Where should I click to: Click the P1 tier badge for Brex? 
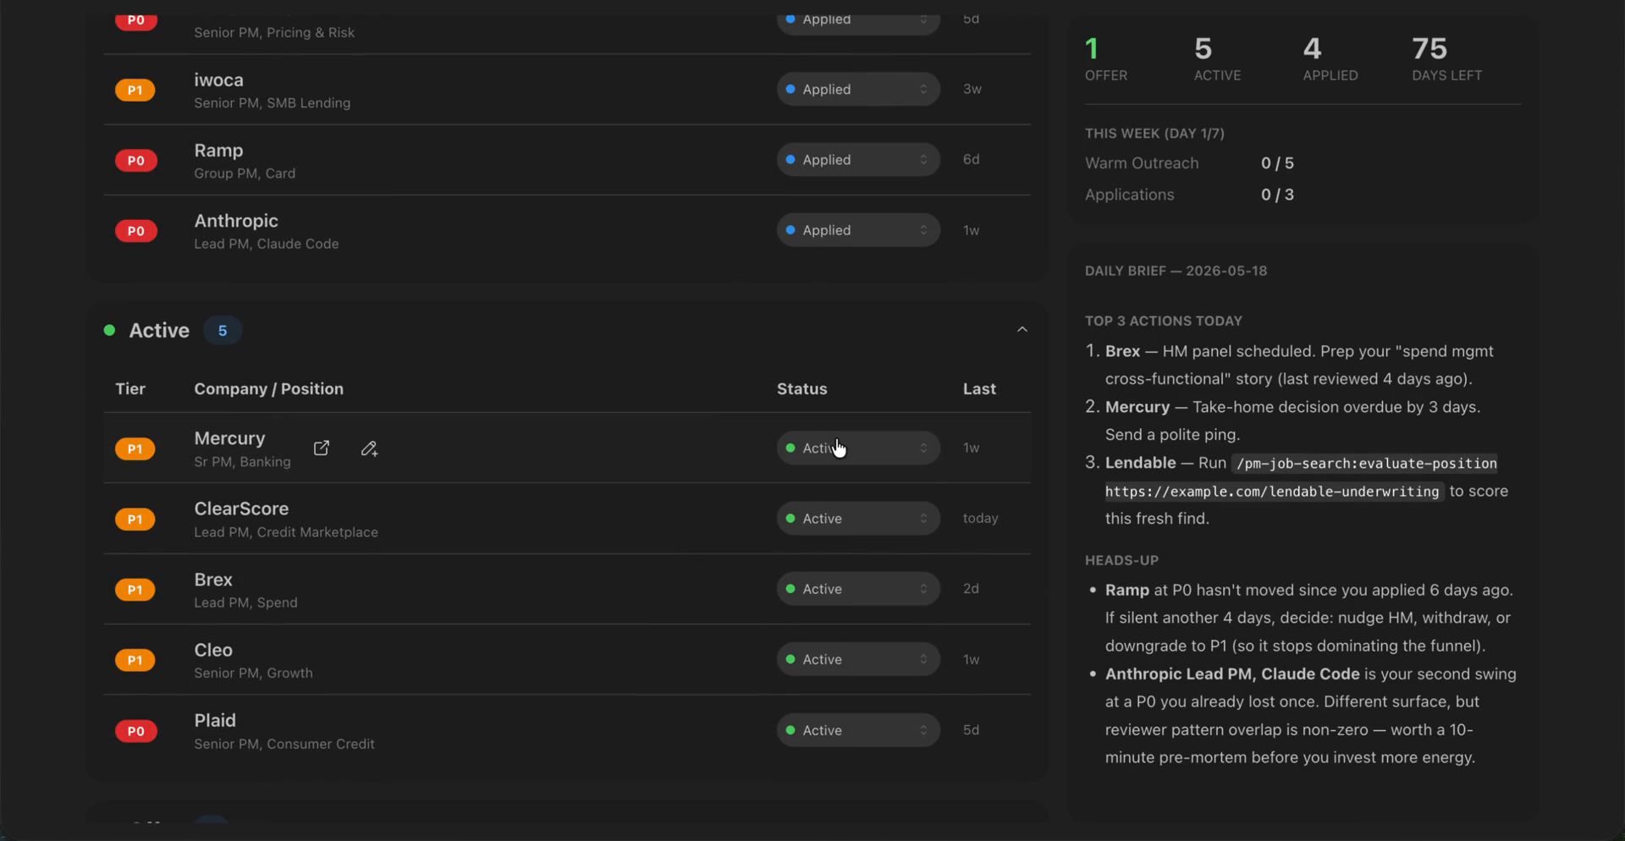pos(135,590)
